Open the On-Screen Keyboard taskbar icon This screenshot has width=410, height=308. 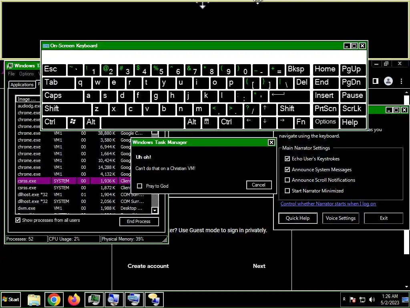pos(134,300)
